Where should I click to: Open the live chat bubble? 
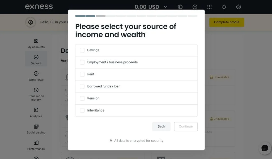tap(265, 148)
